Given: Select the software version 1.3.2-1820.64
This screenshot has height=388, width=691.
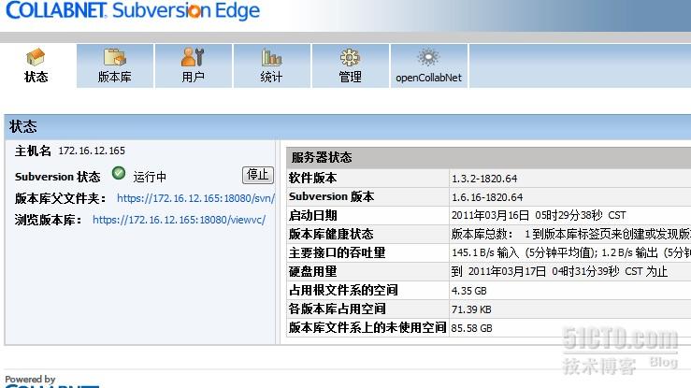Looking at the screenshot, I should click(484, 179).
